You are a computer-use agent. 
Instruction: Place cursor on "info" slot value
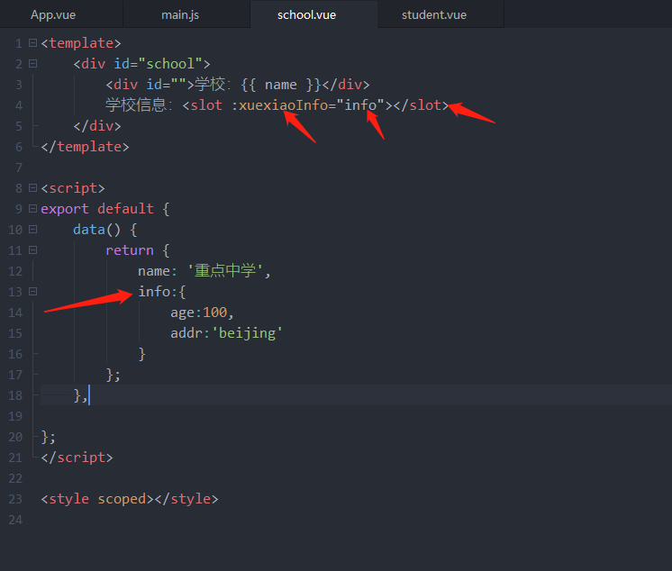(360, 105)
